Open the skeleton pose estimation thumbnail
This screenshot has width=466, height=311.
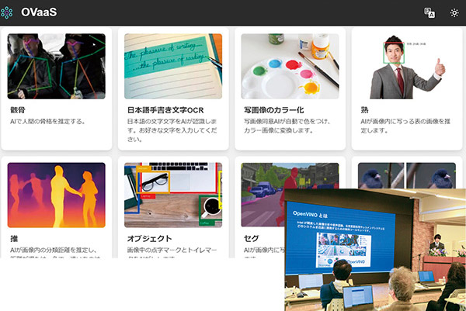57,66
